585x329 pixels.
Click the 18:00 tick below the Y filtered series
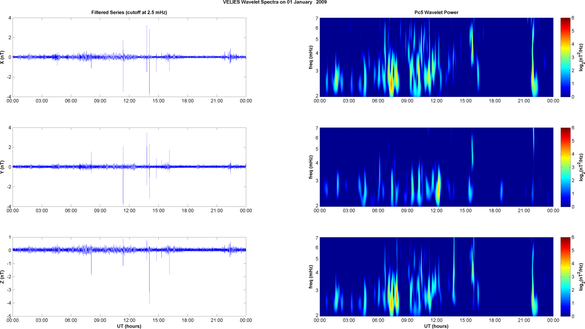coord(188,211)
